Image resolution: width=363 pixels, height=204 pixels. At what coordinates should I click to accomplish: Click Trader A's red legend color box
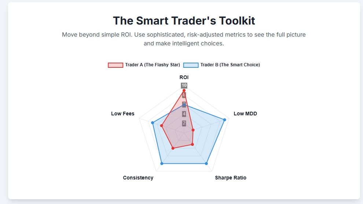115,65
